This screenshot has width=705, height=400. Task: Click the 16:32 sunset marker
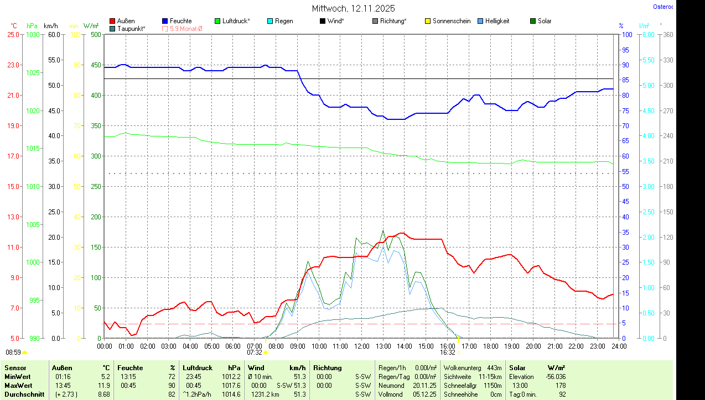448,352
